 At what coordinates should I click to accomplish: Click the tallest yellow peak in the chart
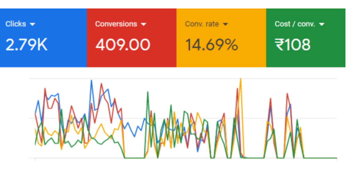click(240, 79)
